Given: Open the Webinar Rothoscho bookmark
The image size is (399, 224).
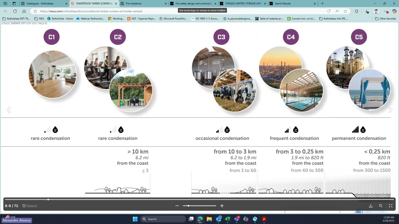Looking at the screenshot, I should point(90,19).
